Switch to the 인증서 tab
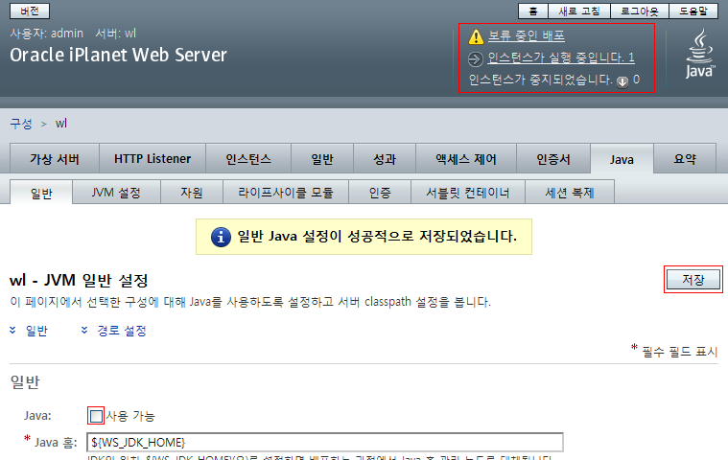 coord(553,158)
